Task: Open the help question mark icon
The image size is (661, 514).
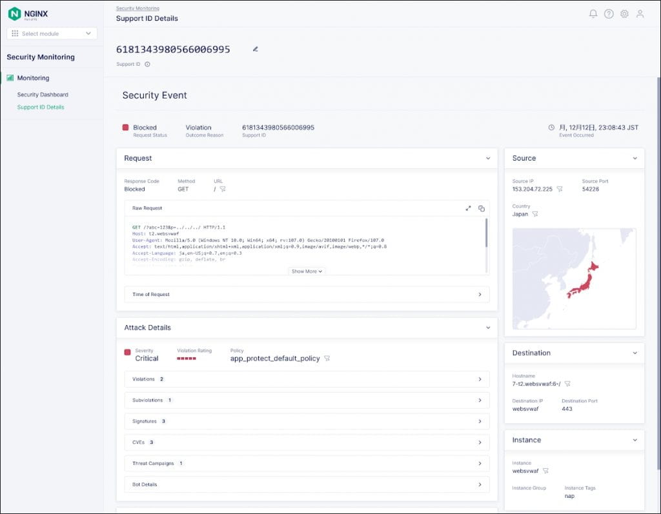Action: click(x=609, y=14)
